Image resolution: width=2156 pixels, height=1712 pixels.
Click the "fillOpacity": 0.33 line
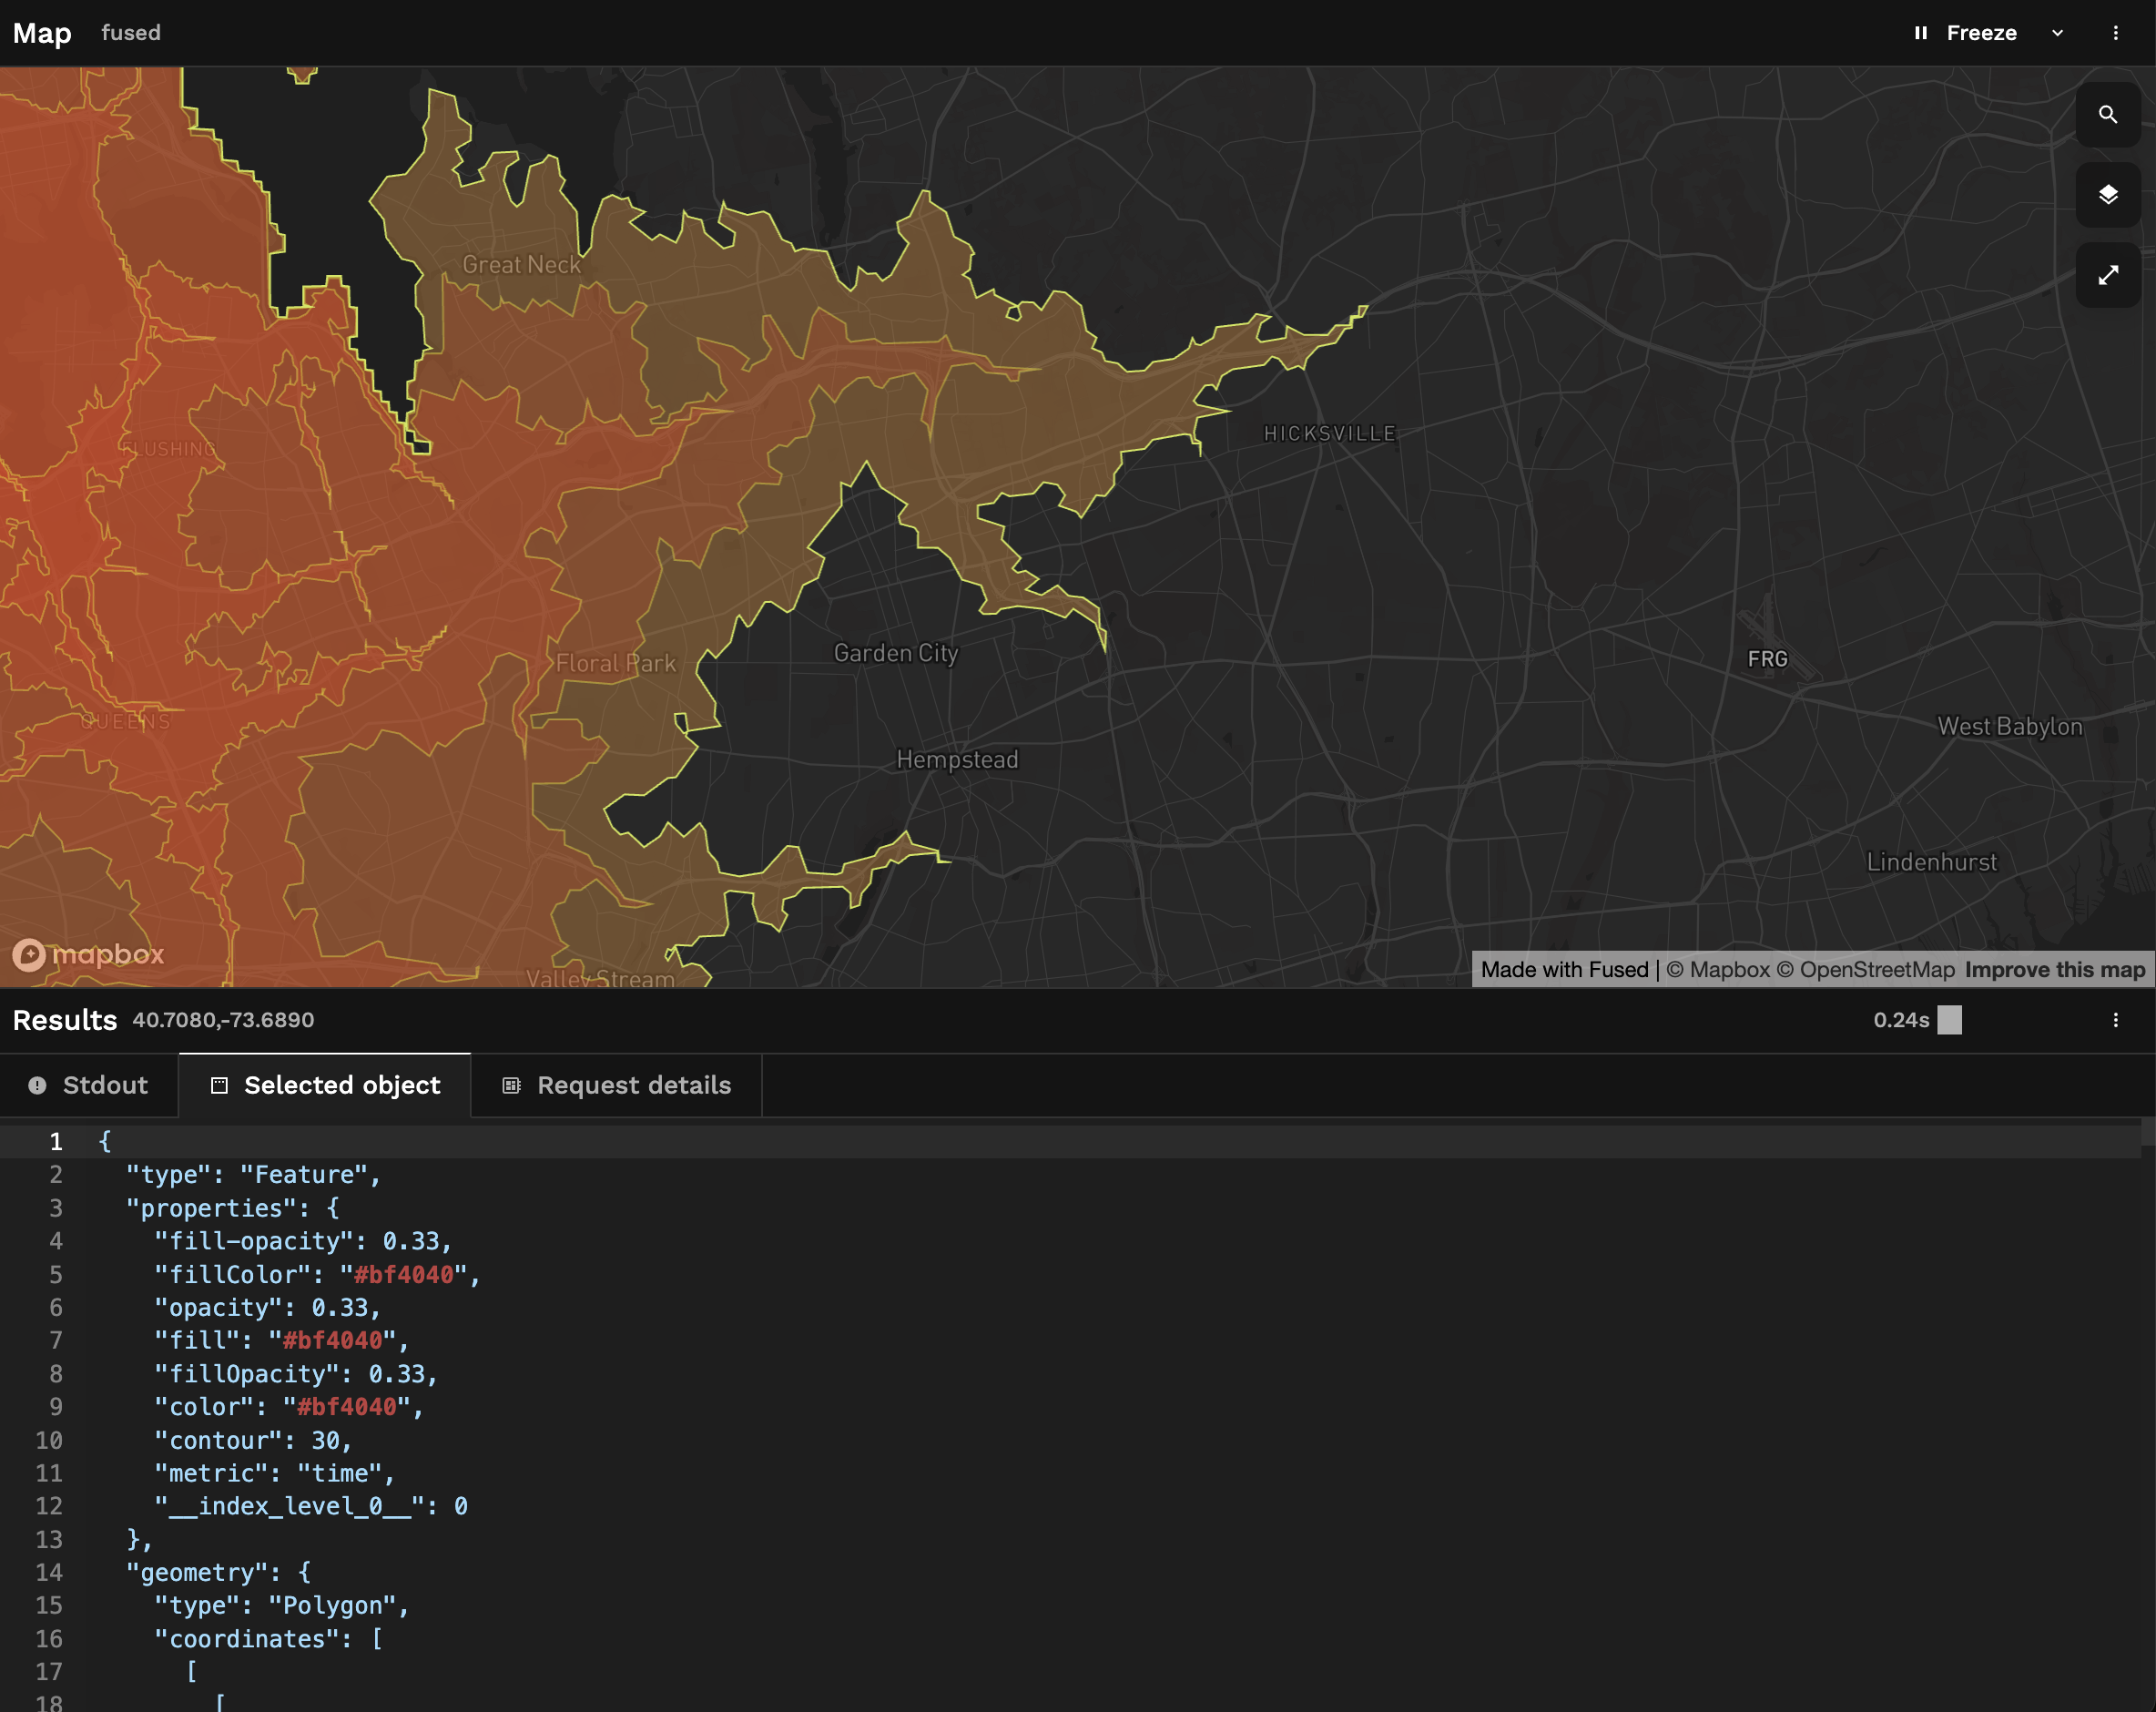(x=296, y=1374)
